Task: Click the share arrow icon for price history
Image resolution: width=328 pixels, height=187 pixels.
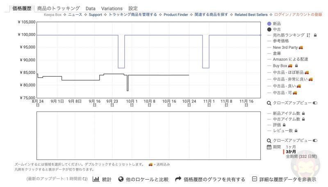Action: pos(178,179)
